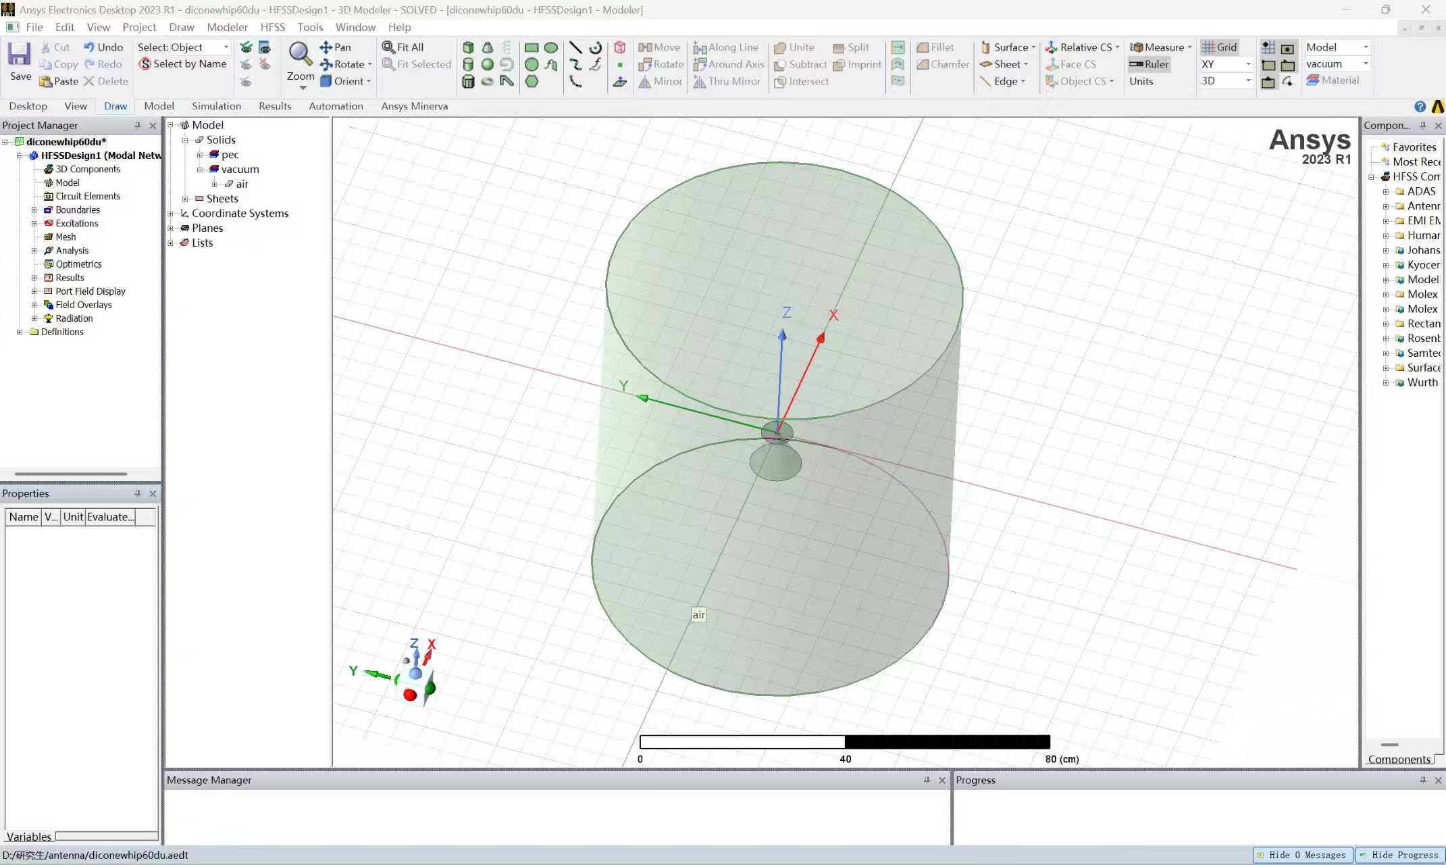Click the Draw regular polygon icon
Screen dimensions: 1446x865
532,81
